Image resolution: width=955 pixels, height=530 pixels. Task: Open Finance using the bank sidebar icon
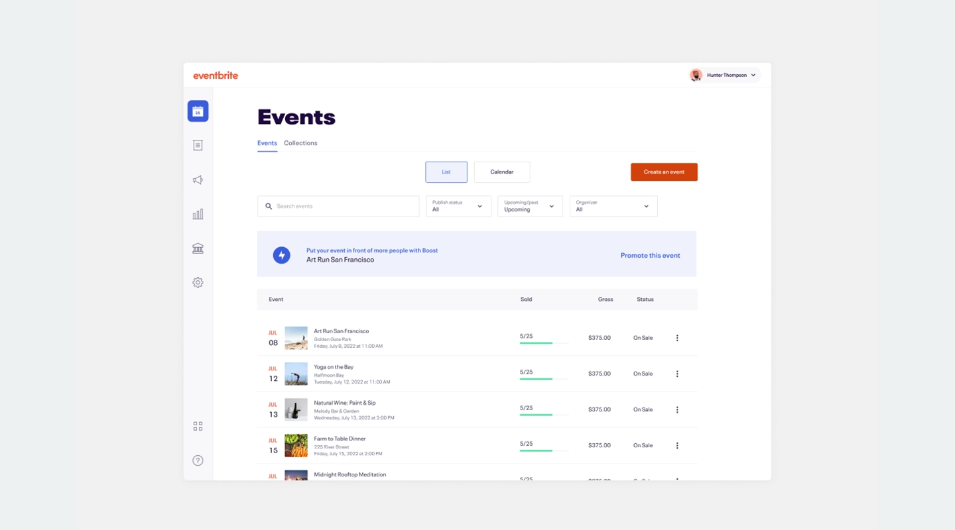click(198, 248)
